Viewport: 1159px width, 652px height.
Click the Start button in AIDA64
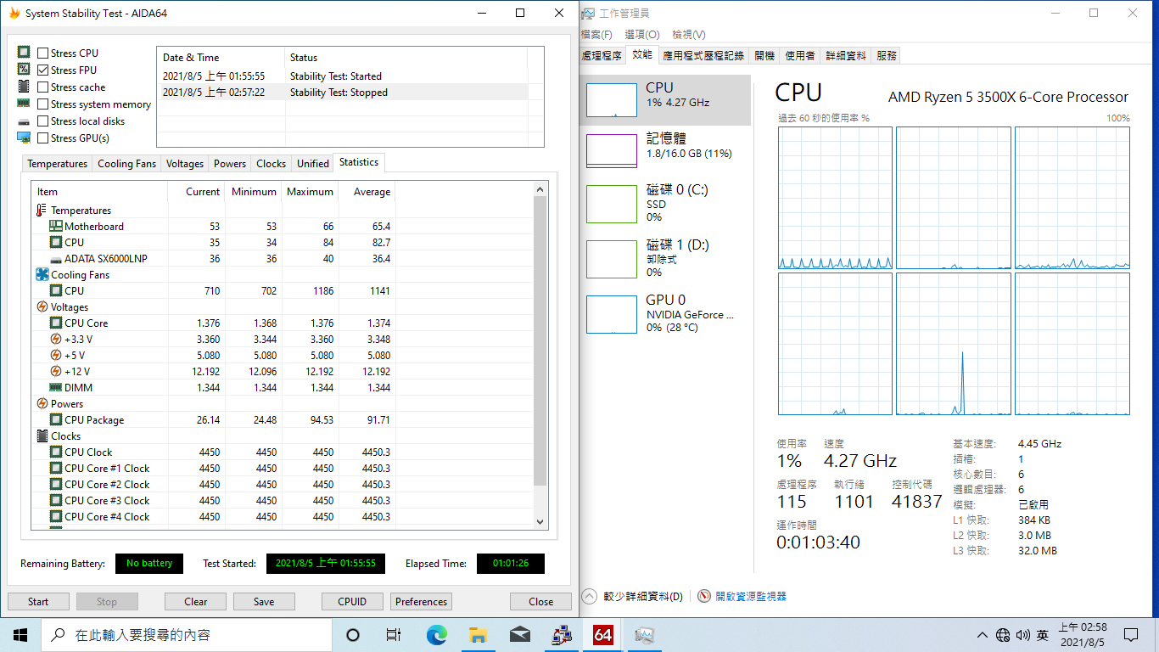click(38, 601)
